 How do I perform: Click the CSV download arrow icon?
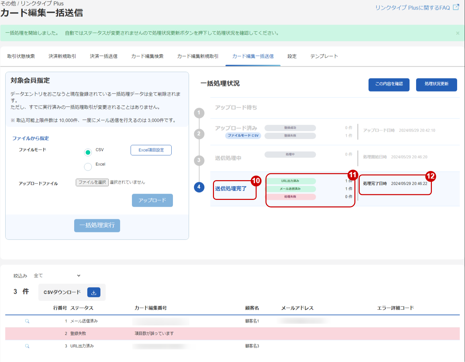[x=94, y=292]
